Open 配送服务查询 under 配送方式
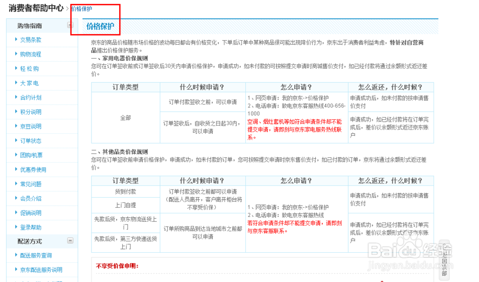Screen dimensions: 479x282 (36, 255)
